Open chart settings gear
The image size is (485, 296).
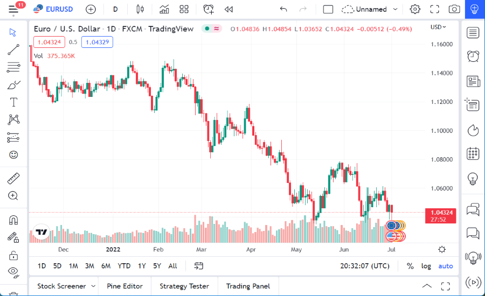[x=415, y=9]
